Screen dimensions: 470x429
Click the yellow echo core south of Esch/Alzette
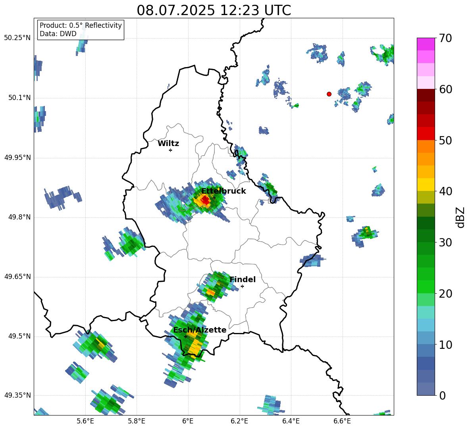(x=195, y=348)
